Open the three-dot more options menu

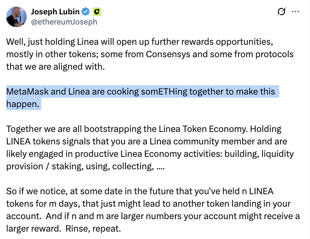point(295,11)
